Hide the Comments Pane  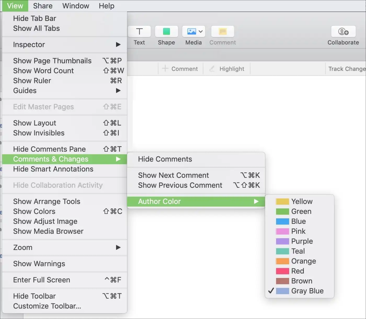coord(49,149)
